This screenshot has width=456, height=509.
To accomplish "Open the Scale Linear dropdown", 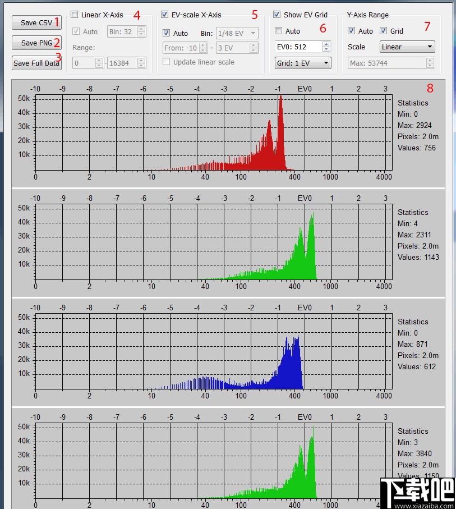I will pyautogui.click(x=407, y=47).
